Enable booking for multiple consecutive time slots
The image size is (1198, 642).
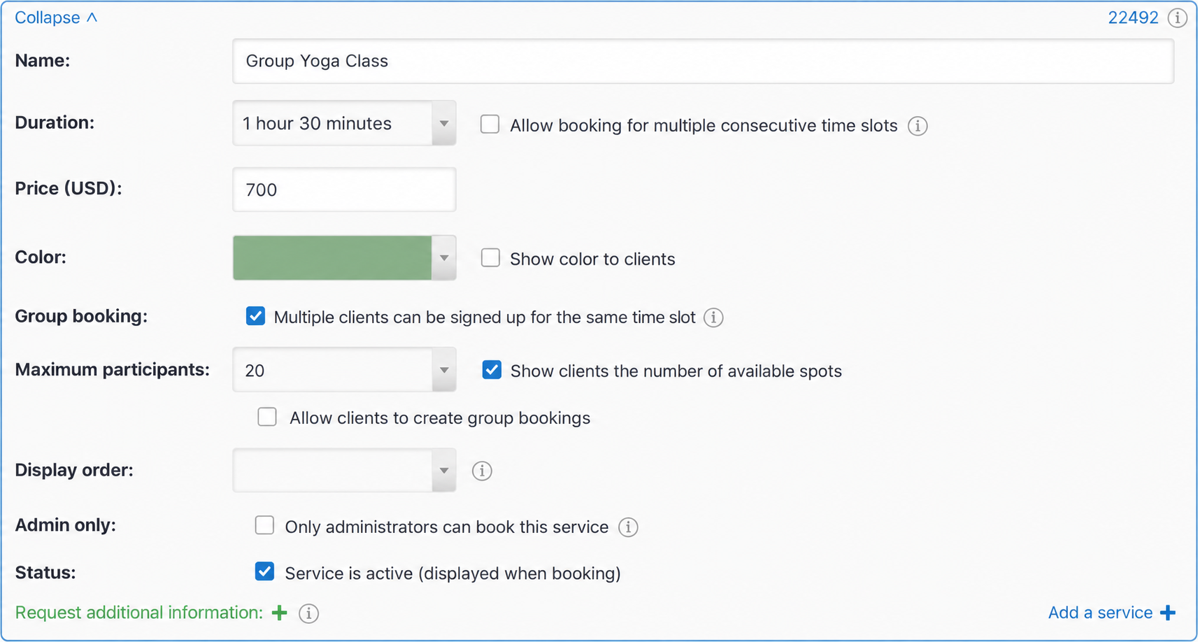click(x=490, y=124)
